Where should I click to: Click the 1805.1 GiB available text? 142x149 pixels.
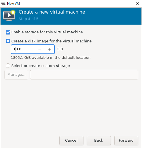[51, 58]
